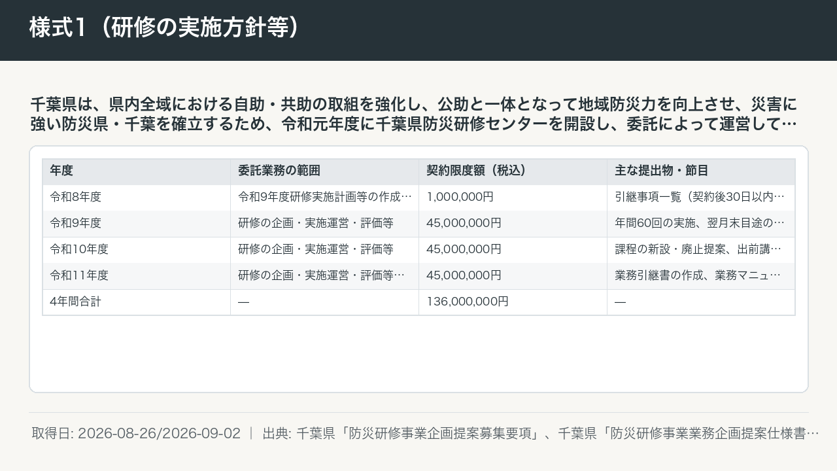This screenshot has width=837, height=471.
Task: Select the 令和10年度 row cell
Action: click(x=137, y=249)
